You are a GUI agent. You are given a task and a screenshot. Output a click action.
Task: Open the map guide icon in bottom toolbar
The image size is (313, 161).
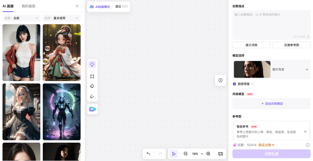point(221,154)
